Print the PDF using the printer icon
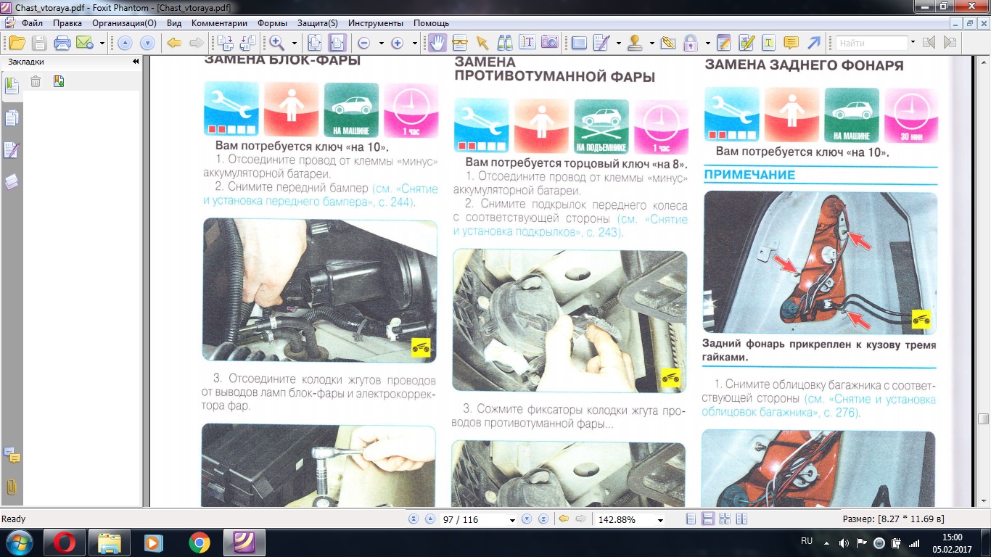 62,43
